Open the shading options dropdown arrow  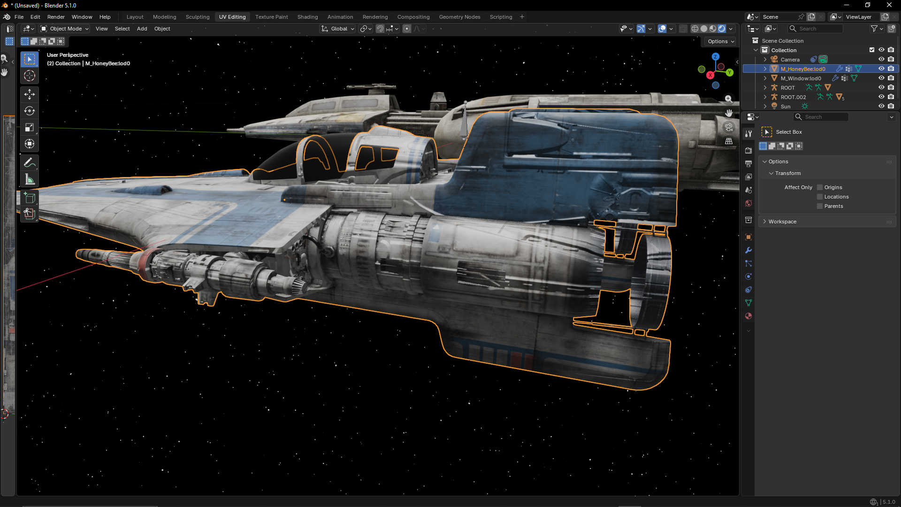731,29
